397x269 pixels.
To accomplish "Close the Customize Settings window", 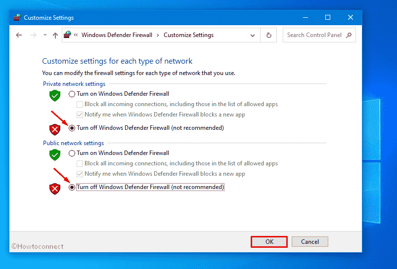I will click(x=351, y=17).
